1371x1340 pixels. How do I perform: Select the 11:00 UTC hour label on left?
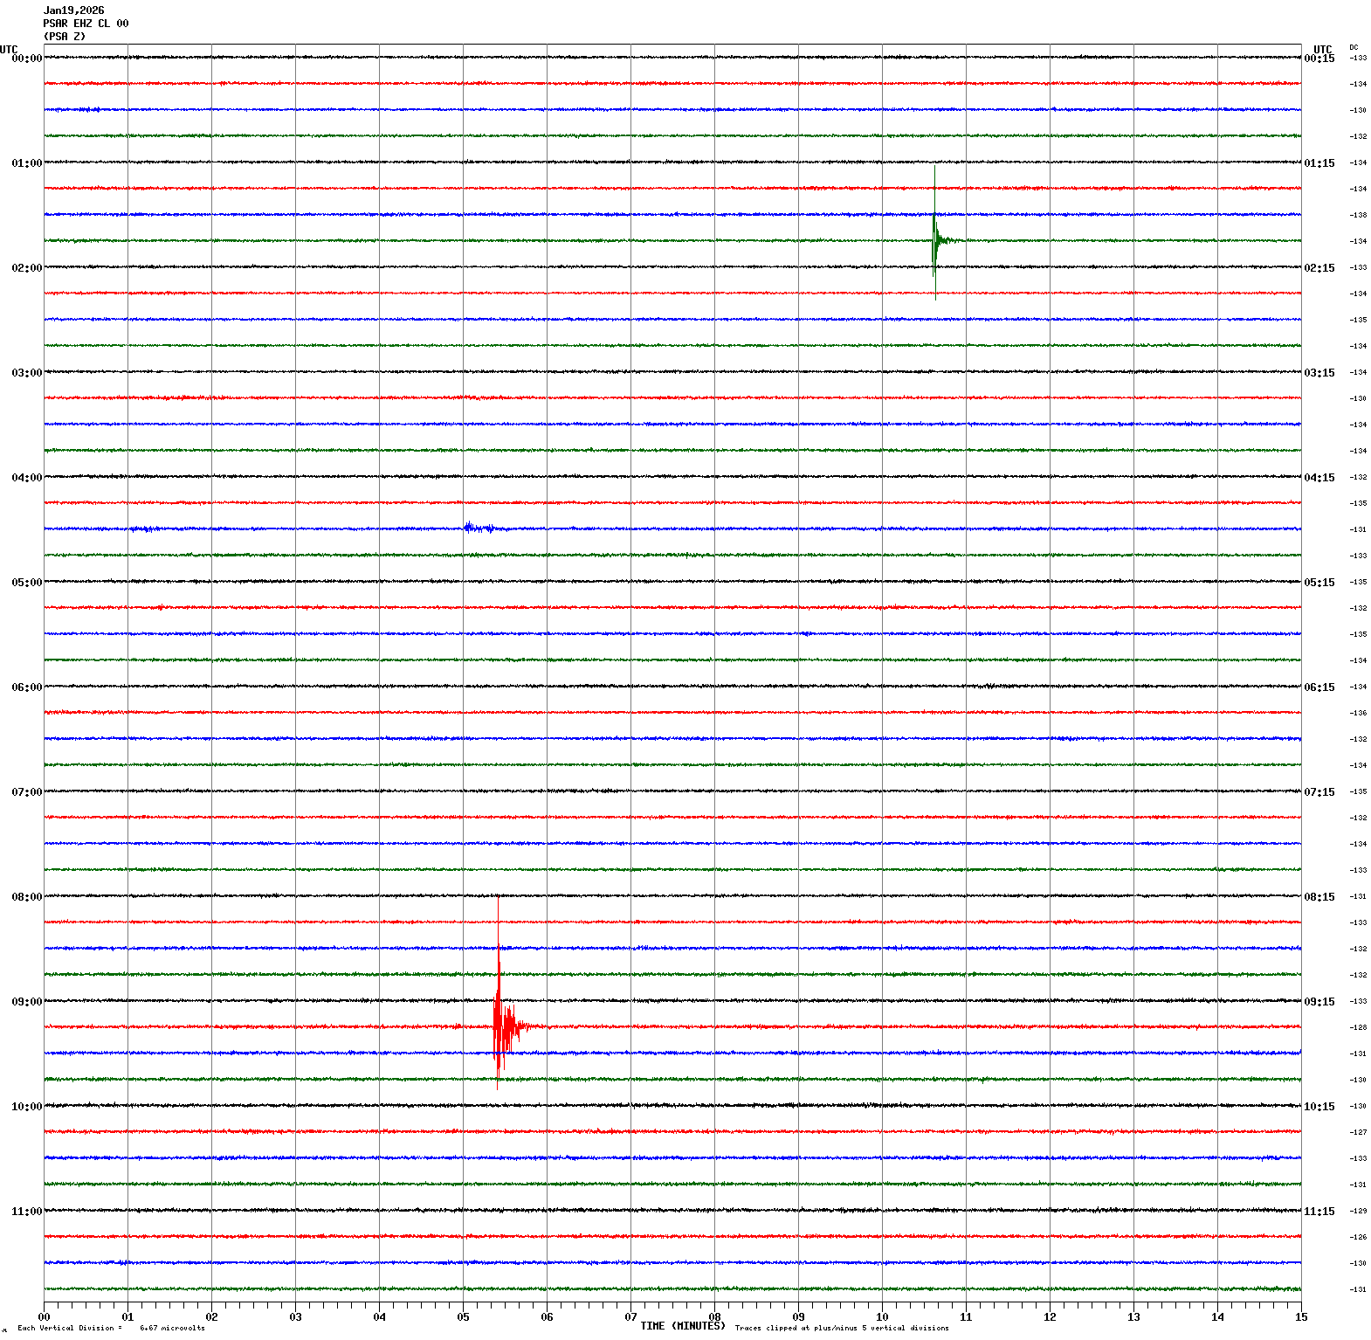26,1212
